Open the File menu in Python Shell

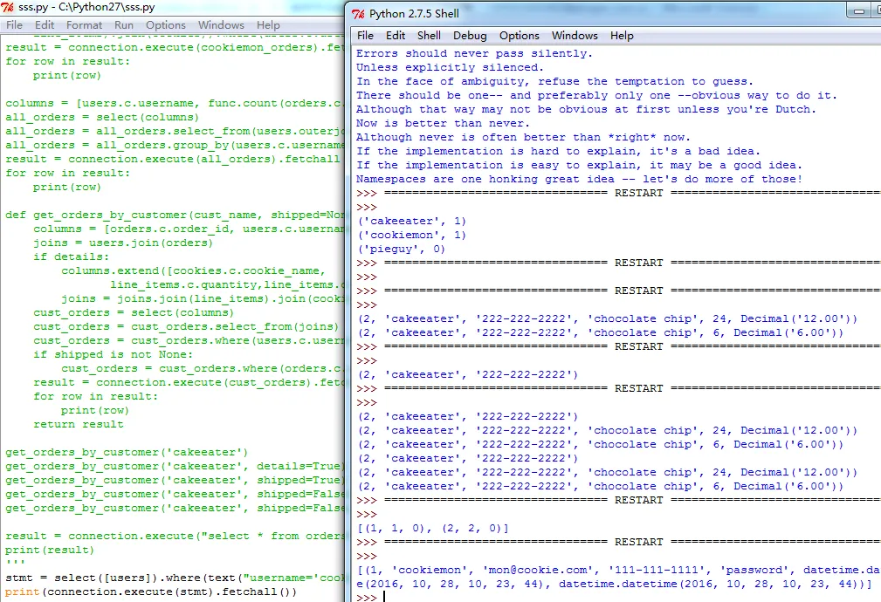coord(365,36)
